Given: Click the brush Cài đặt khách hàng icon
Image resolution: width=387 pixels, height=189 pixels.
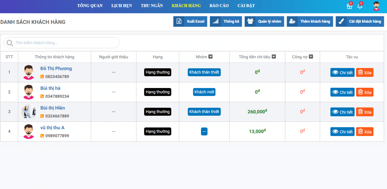Looking at the screenshot, I should coord(341,21).
